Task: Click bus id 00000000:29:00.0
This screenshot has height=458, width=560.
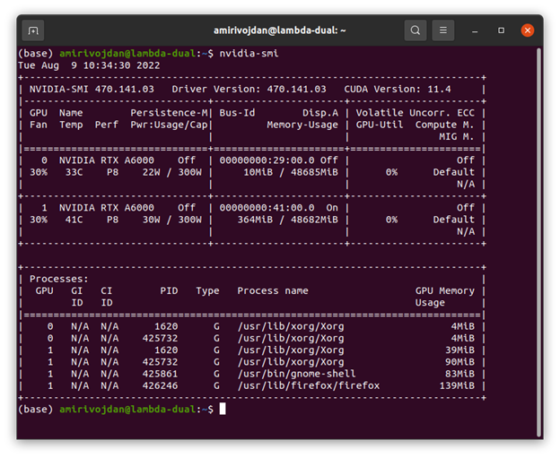Action: tap(267, 160)
